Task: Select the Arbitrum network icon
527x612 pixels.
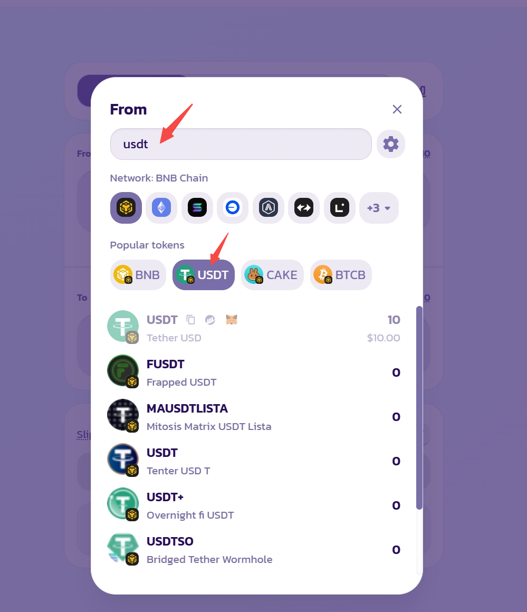Action: (268, 208)
